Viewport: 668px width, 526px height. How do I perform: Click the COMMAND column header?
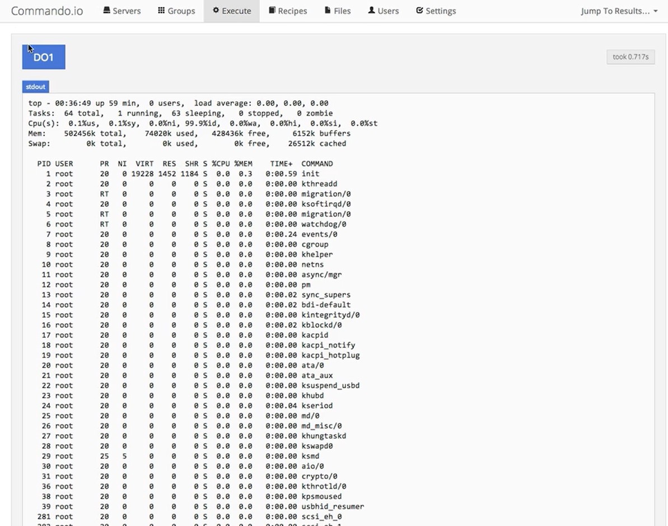pos(317,164)
